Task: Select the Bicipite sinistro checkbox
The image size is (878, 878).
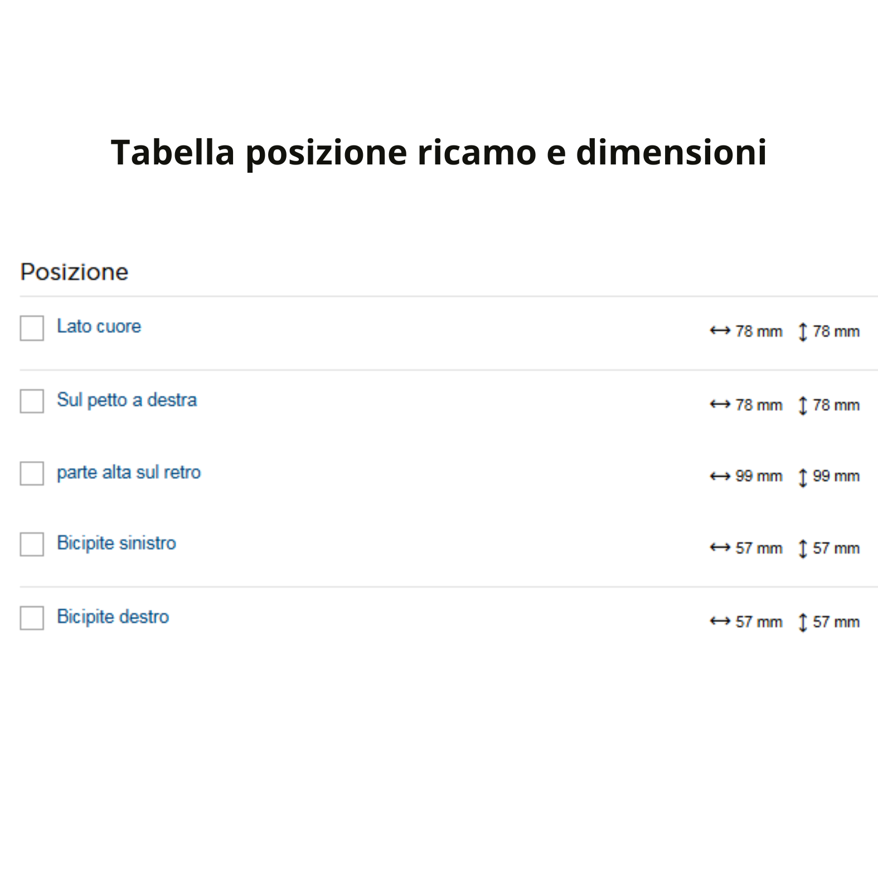Action: pyautogui.click(x=32, y=544)
